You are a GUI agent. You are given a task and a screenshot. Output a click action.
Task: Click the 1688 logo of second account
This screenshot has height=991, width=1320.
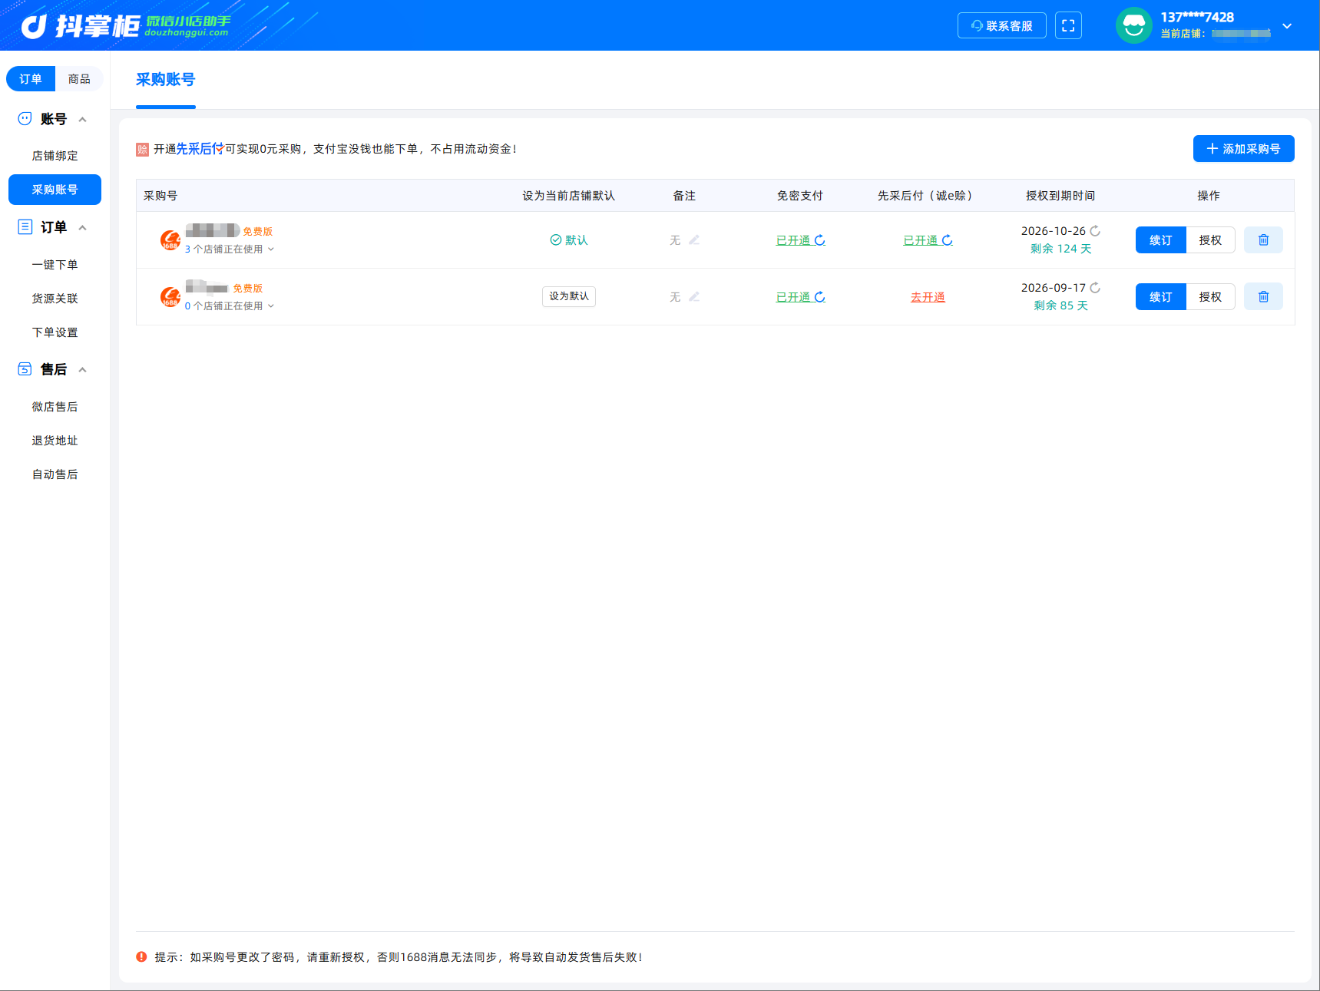(x=170, y=297)
